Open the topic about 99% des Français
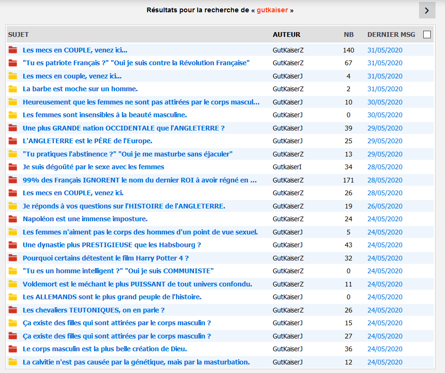Image resolution: width=445 pixels, height=373 pixels. 140,180
